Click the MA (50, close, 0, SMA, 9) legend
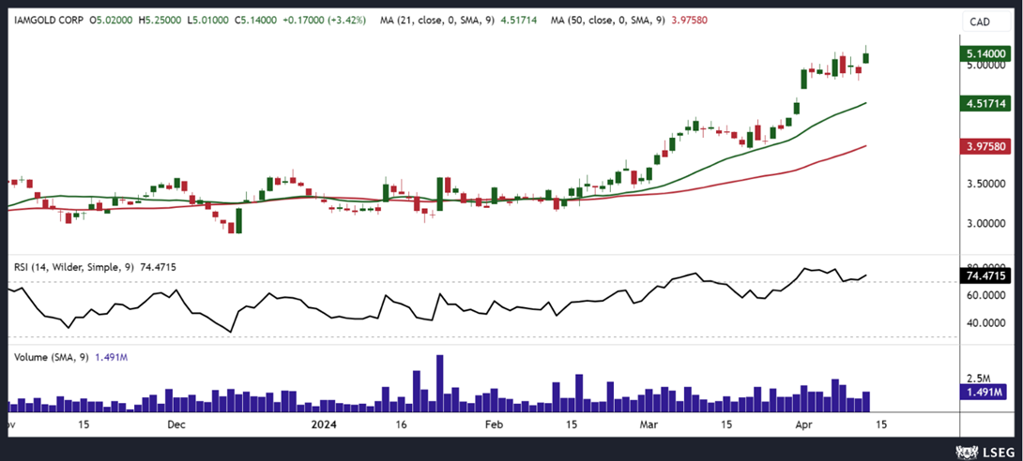 coord(610,21)
